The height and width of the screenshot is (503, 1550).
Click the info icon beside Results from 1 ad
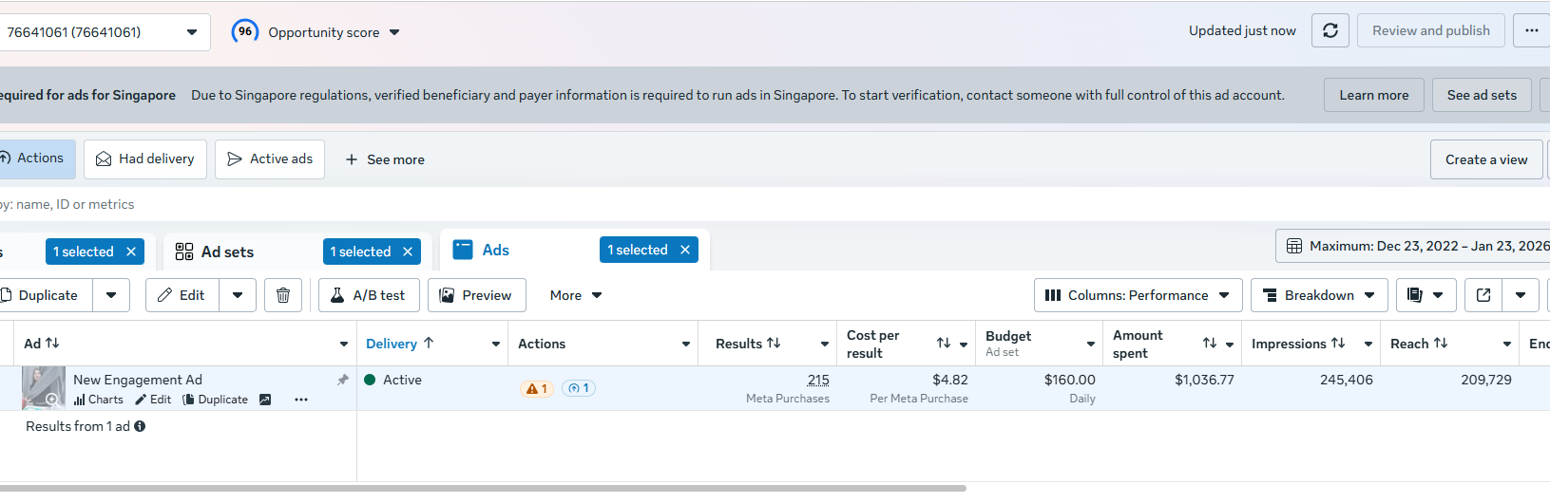click(140, 426)
